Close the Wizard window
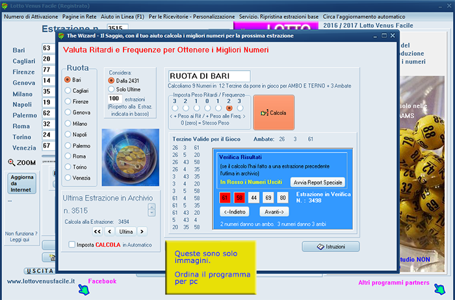Viewport: 455px width, 300px height. 393,35
